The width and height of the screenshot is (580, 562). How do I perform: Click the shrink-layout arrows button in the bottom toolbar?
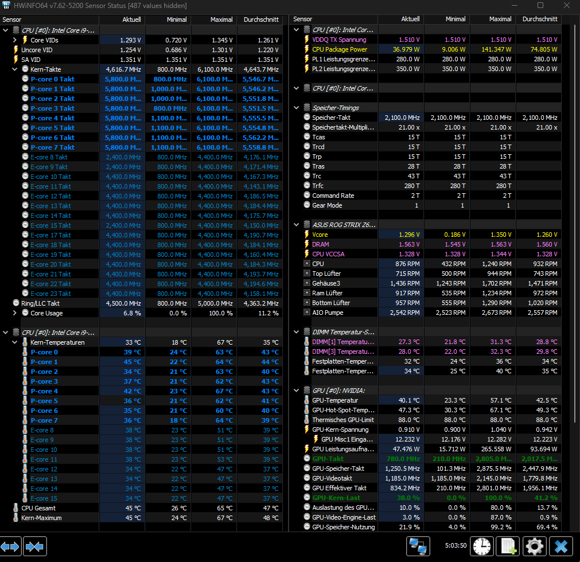(x=35, y=546)
